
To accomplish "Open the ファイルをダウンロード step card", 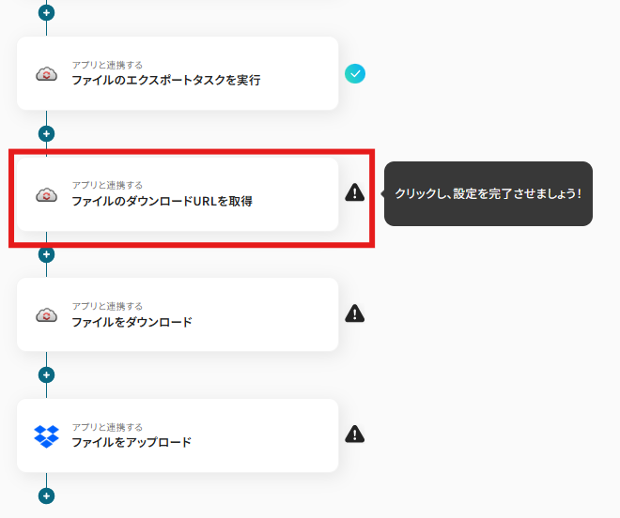I will pyautogui.click(x=178, y=314).
